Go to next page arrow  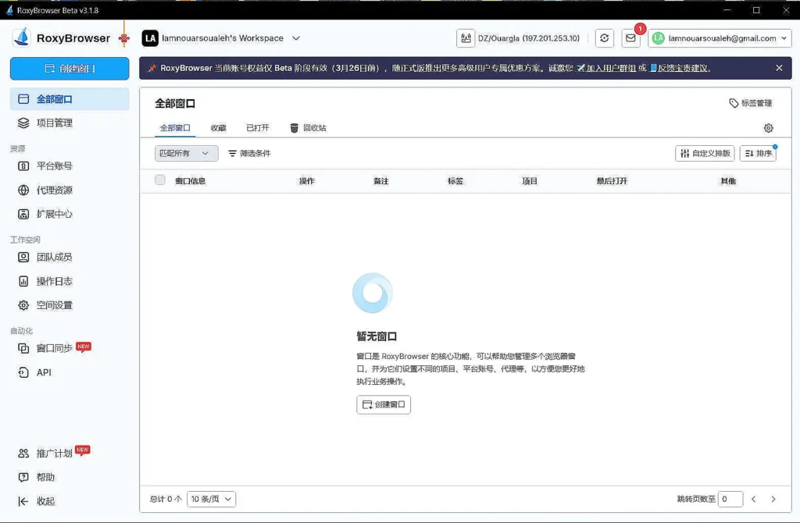click(773, 499)
